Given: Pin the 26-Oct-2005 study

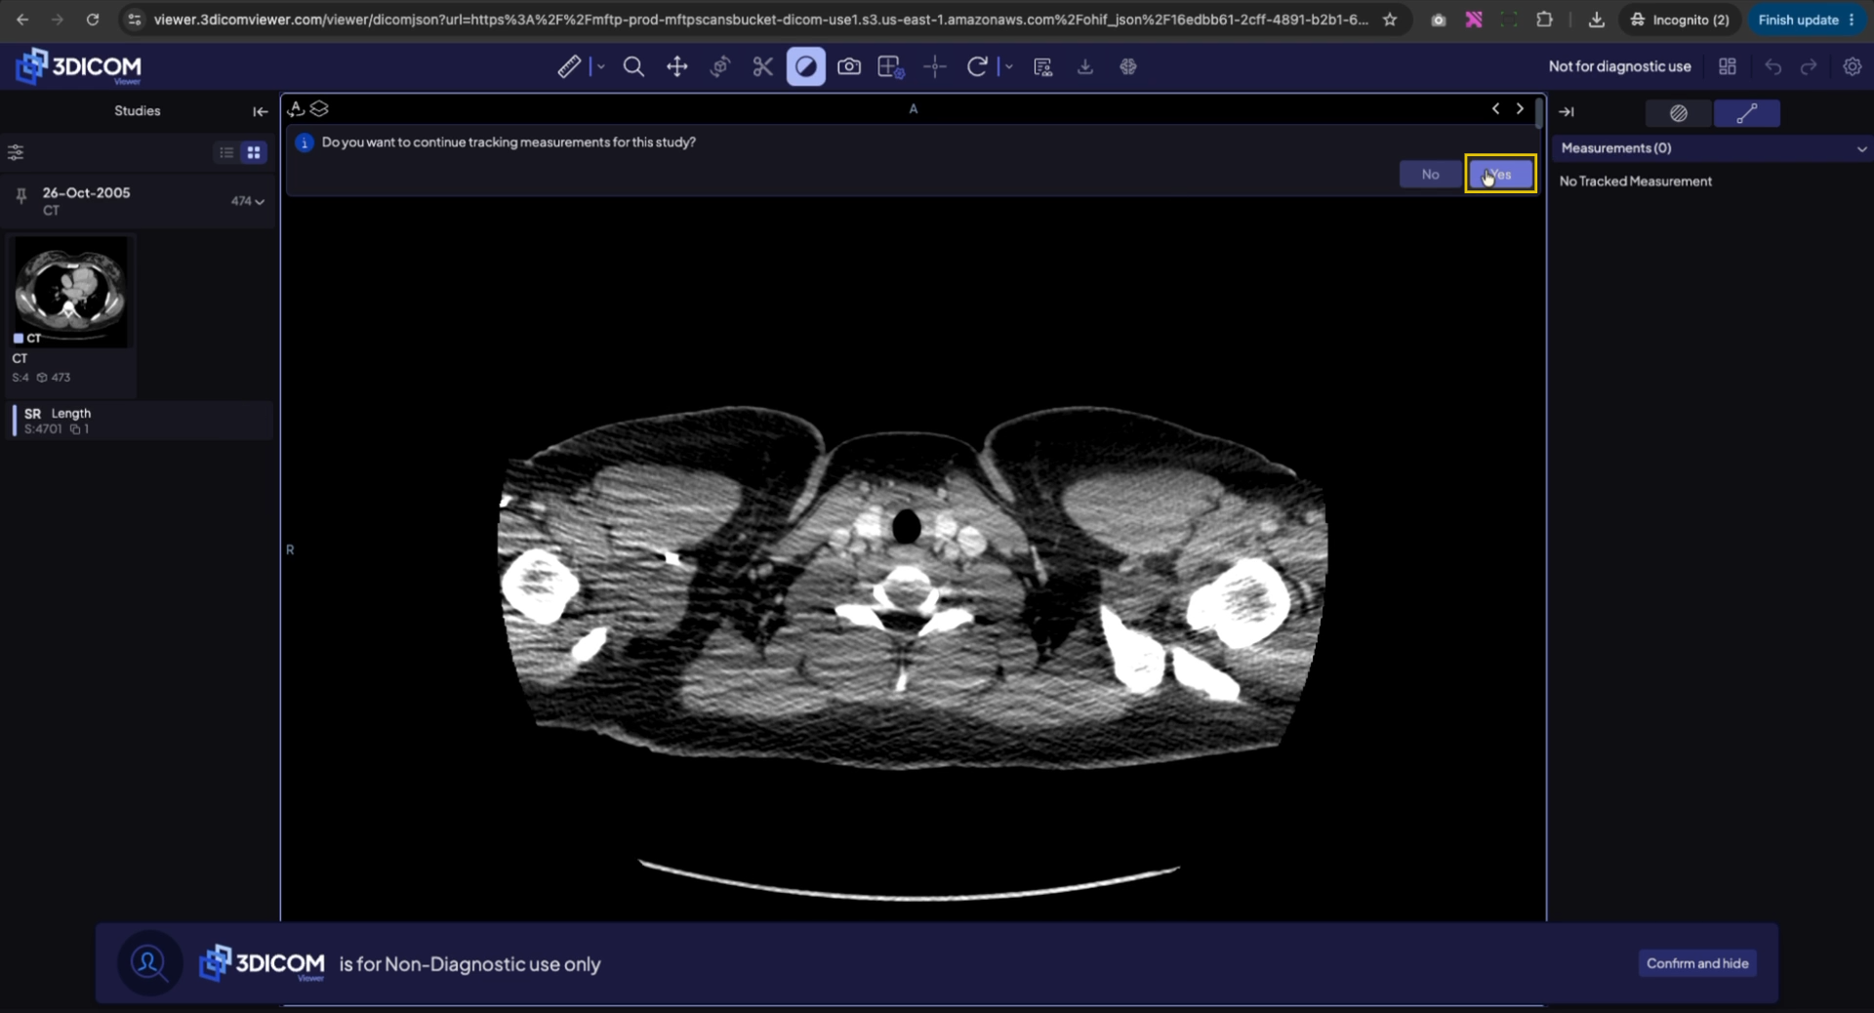Looking at the screenshot, I should pos(20,197).
